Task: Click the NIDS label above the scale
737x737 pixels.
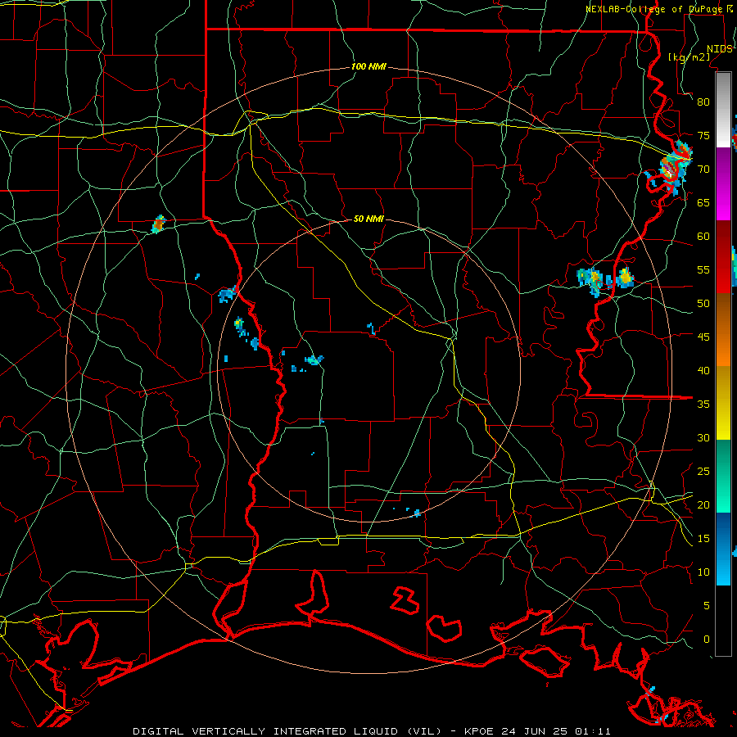Action: 720,49
